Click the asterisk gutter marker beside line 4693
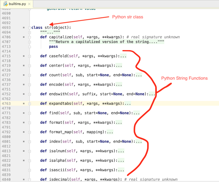Image resolution: width=219 pixels, height=182 pixels. [x=24, y=27]
